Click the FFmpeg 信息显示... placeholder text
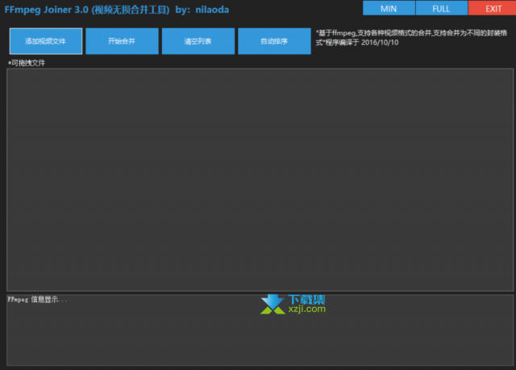516x370 pixels. [x=37, y=300]
